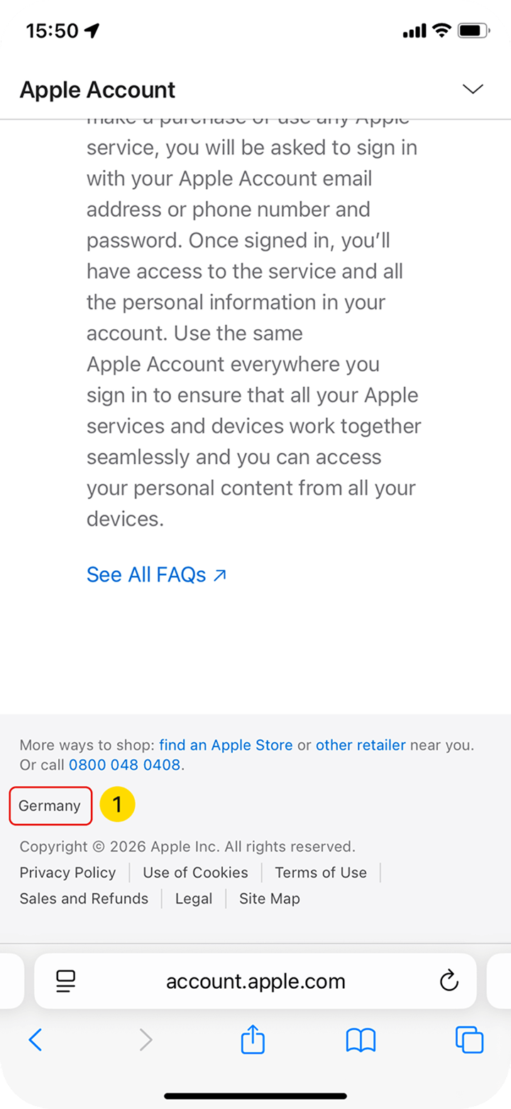
Task: Call the 0800 048 0408 number
Action: (x=125, y=766)
